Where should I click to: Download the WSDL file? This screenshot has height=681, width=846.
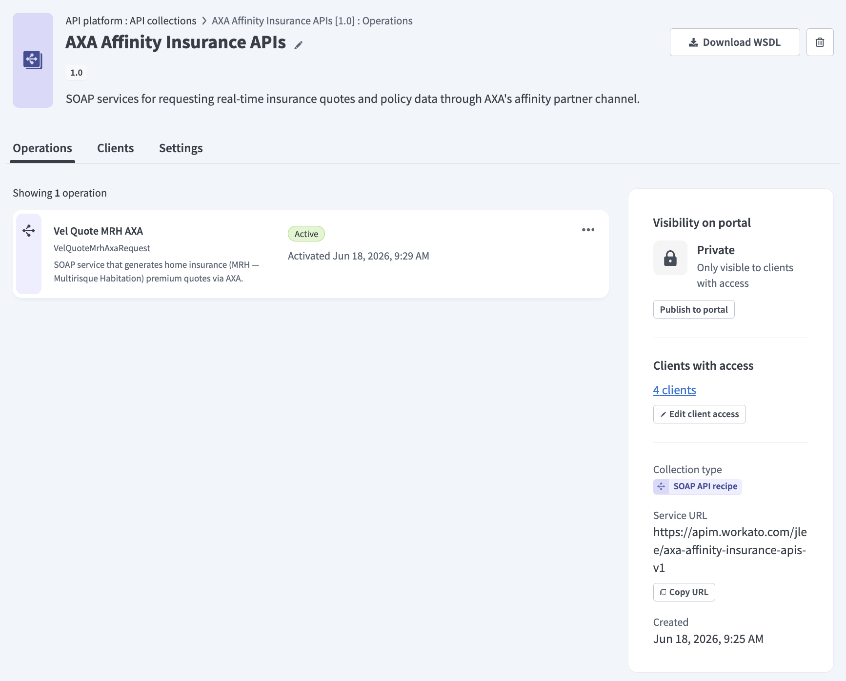[x=734, y=42]
